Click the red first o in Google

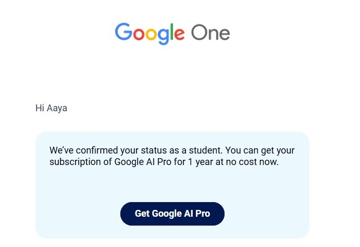tap(139, 34)
